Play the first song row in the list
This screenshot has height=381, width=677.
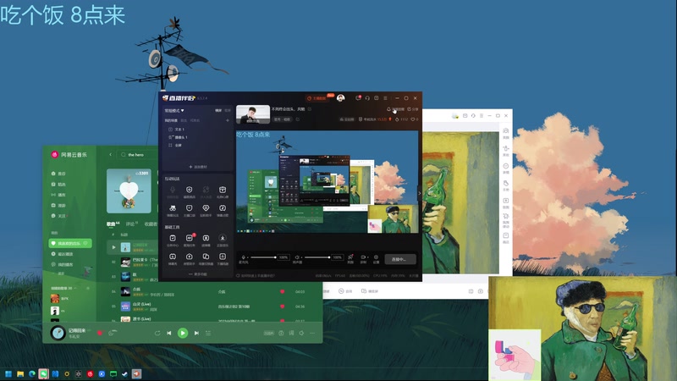click(114, 247)
